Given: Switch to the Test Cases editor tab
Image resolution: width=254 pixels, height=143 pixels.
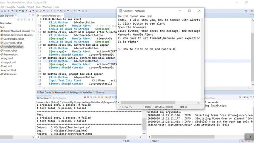Looking at the screenshot, I should pyautogui.click(x=44, y=92).
